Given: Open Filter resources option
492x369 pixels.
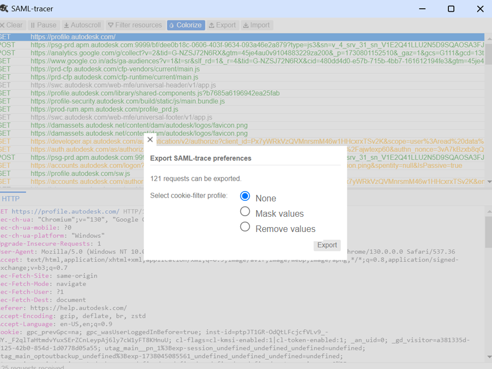Looking at the screenshot, I should click(135, 25).
